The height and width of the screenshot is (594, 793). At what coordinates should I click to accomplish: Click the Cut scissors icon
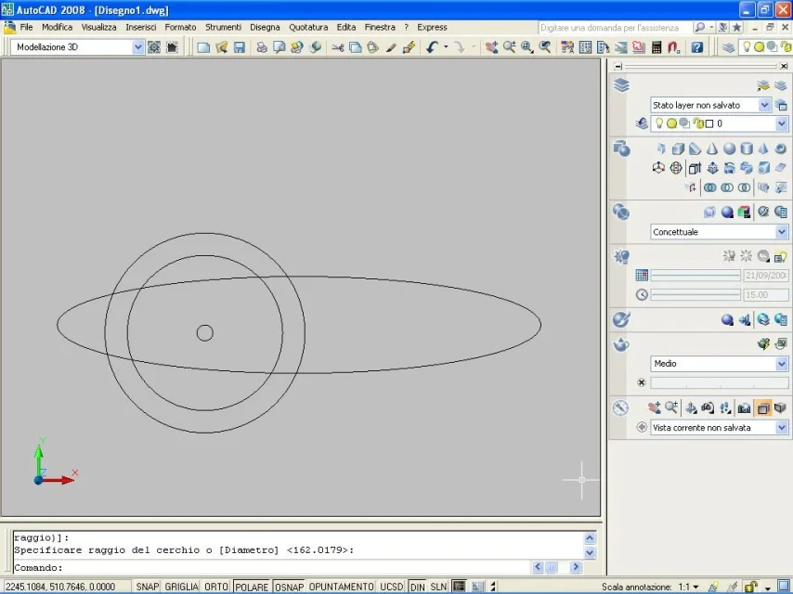(337, 47)
